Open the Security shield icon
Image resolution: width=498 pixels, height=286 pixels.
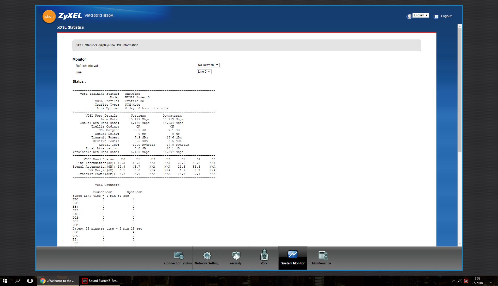236,256
